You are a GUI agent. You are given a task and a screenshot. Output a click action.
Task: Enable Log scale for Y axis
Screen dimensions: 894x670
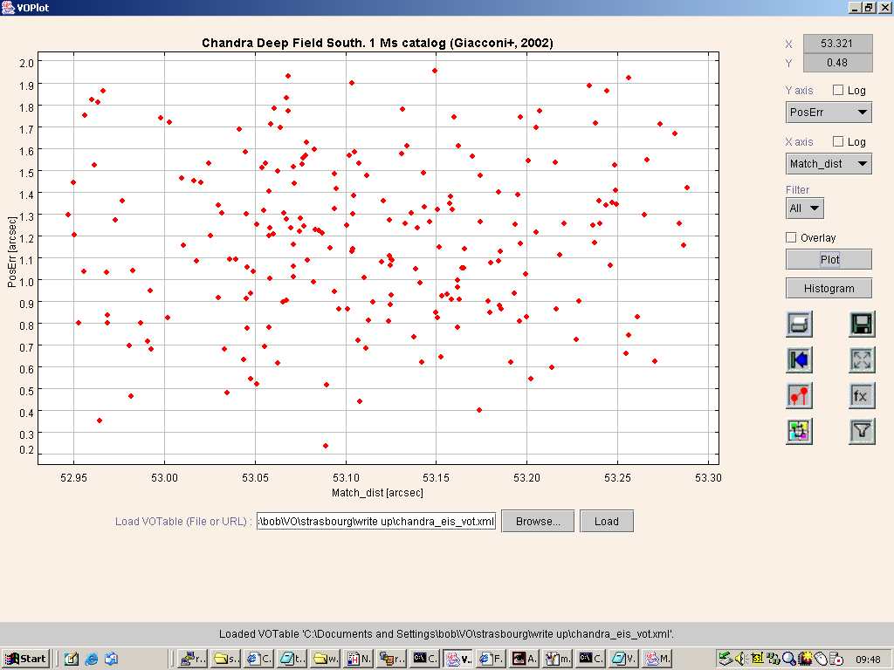[838, 90]
